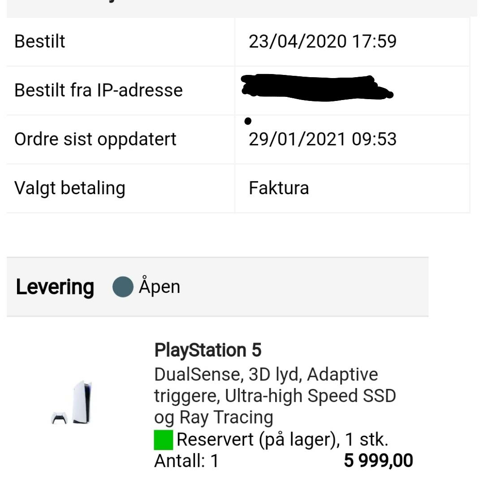Click the Bestilt fra IP-adresse label

pyautogui.click(x=99, y=90)
